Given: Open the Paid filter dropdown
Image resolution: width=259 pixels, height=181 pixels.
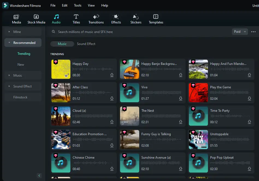Looking at the screenshot, I should click(x=240, y=32).
